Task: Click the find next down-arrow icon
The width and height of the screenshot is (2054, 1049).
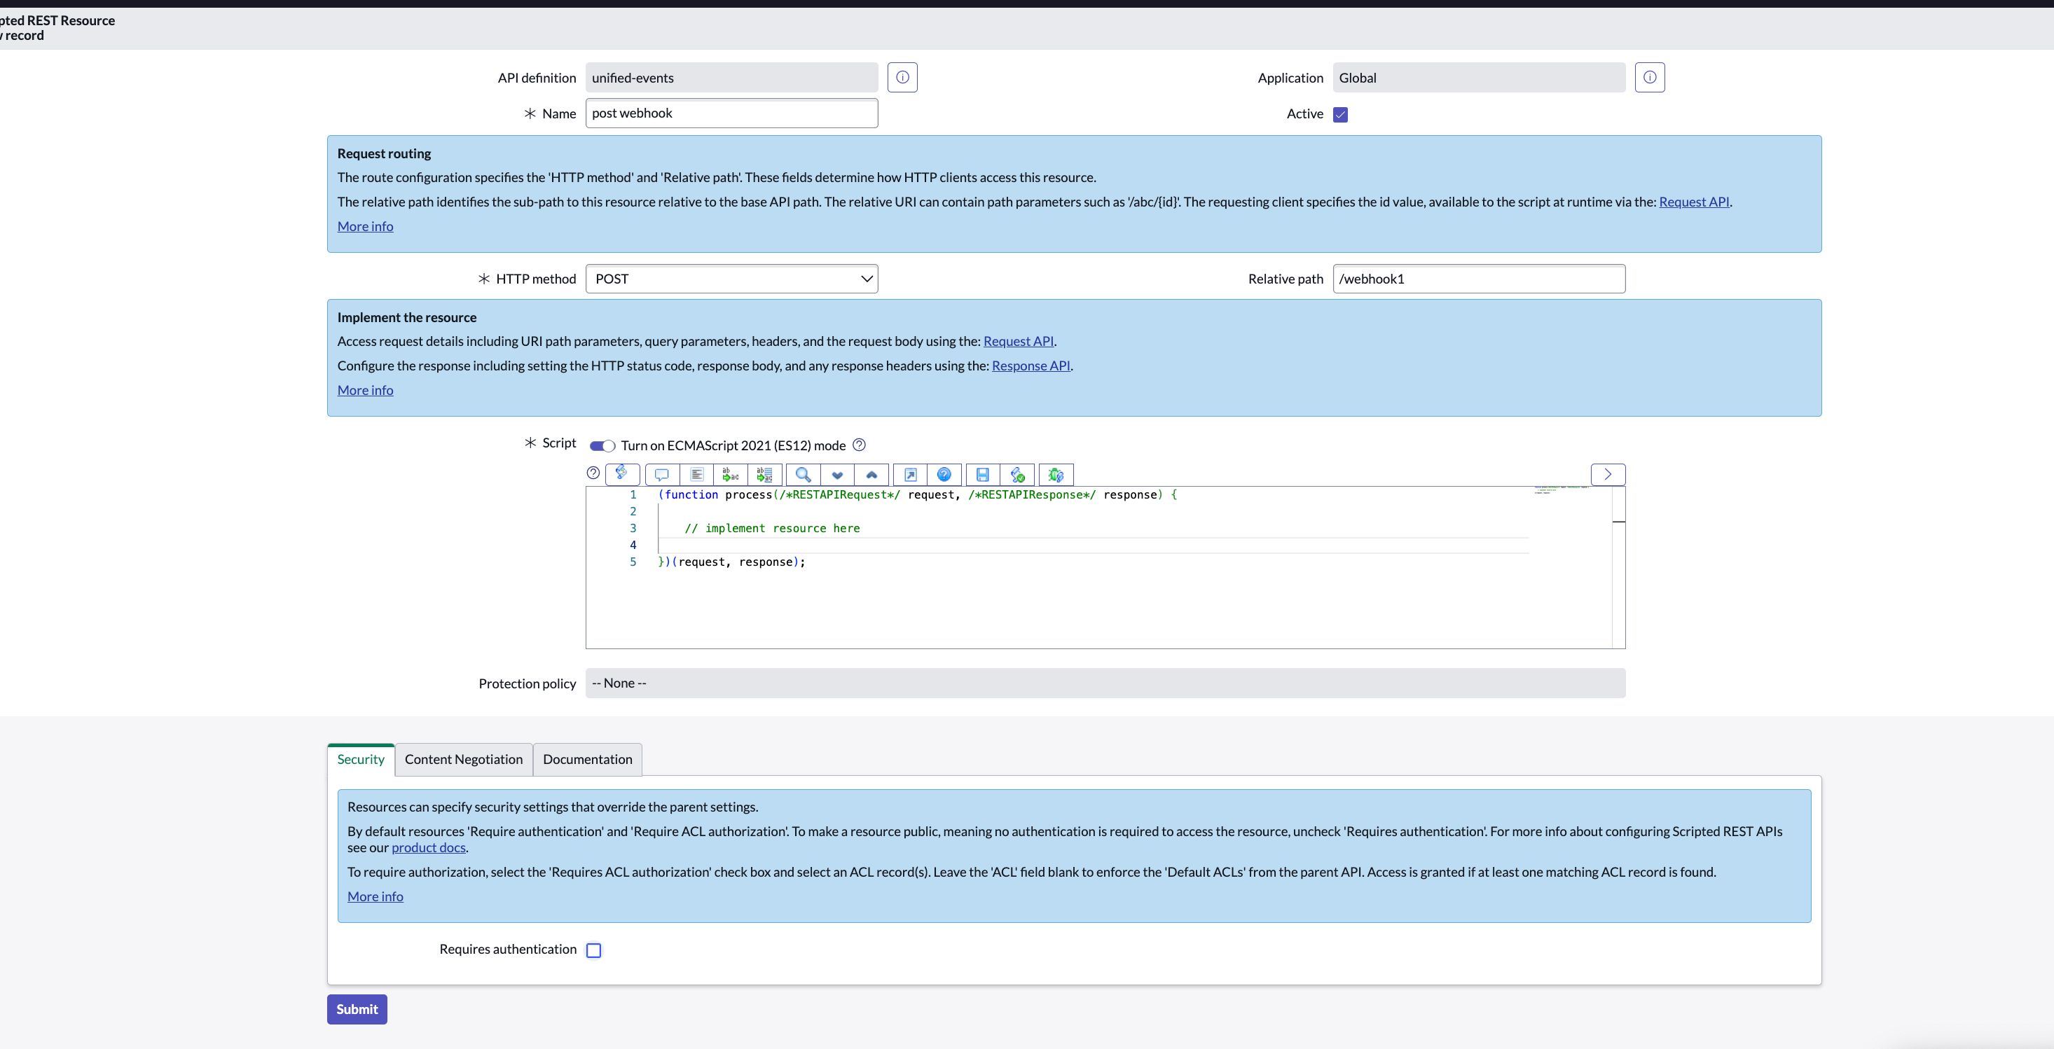Action: tap(837, 475)
